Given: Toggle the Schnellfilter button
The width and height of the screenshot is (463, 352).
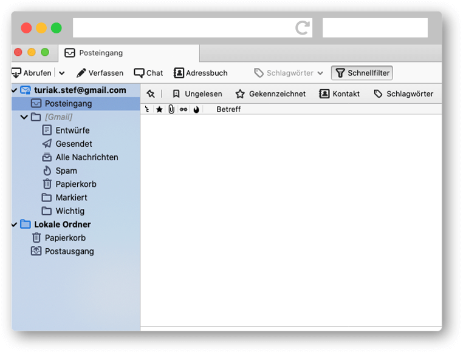Looking at the screenshot, I should click(362, 73).
